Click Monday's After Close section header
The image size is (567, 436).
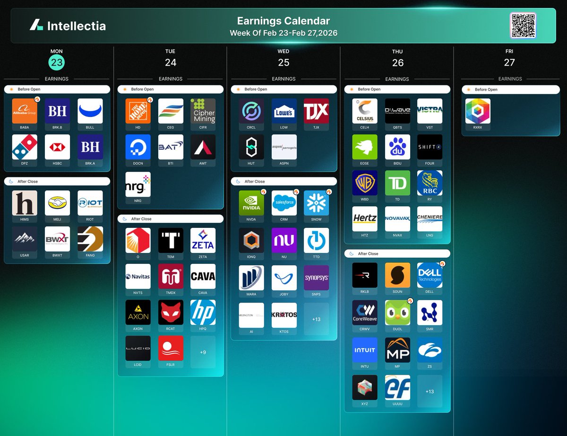coord(57,181)
